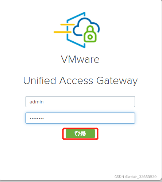This screenshot has height=182, width=162.
Task: Focus the password input field
Action: coord(80,118)
